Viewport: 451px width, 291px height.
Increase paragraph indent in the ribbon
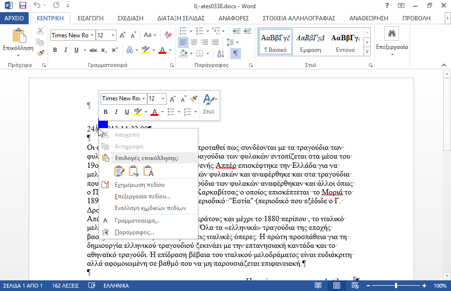(x=247, y=31)
